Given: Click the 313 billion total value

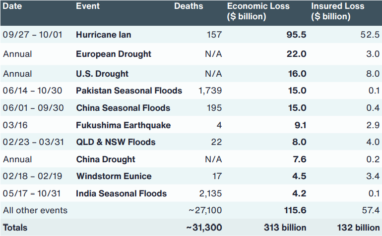Looking at the screenshot, I should pyautogui.click(x=285, y=228).
